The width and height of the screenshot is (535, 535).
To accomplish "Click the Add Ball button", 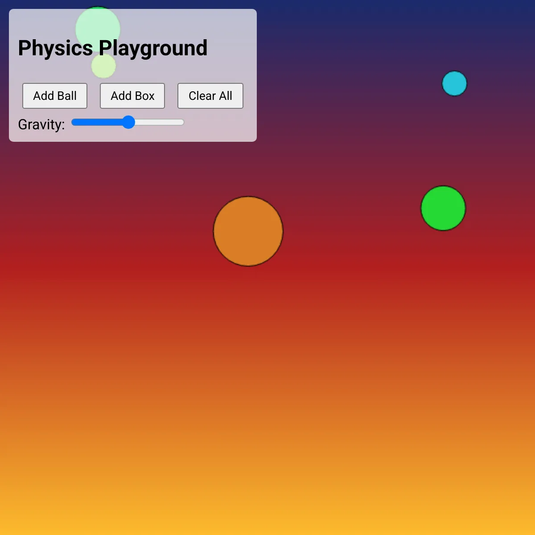I will pyautogui.click(x=55, y=95).
